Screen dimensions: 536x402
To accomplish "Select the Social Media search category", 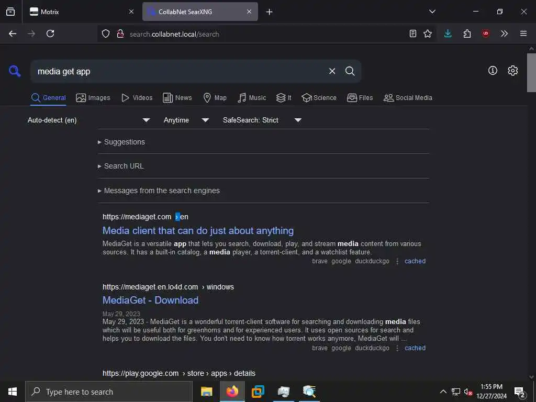I will [x=408, y=98].
